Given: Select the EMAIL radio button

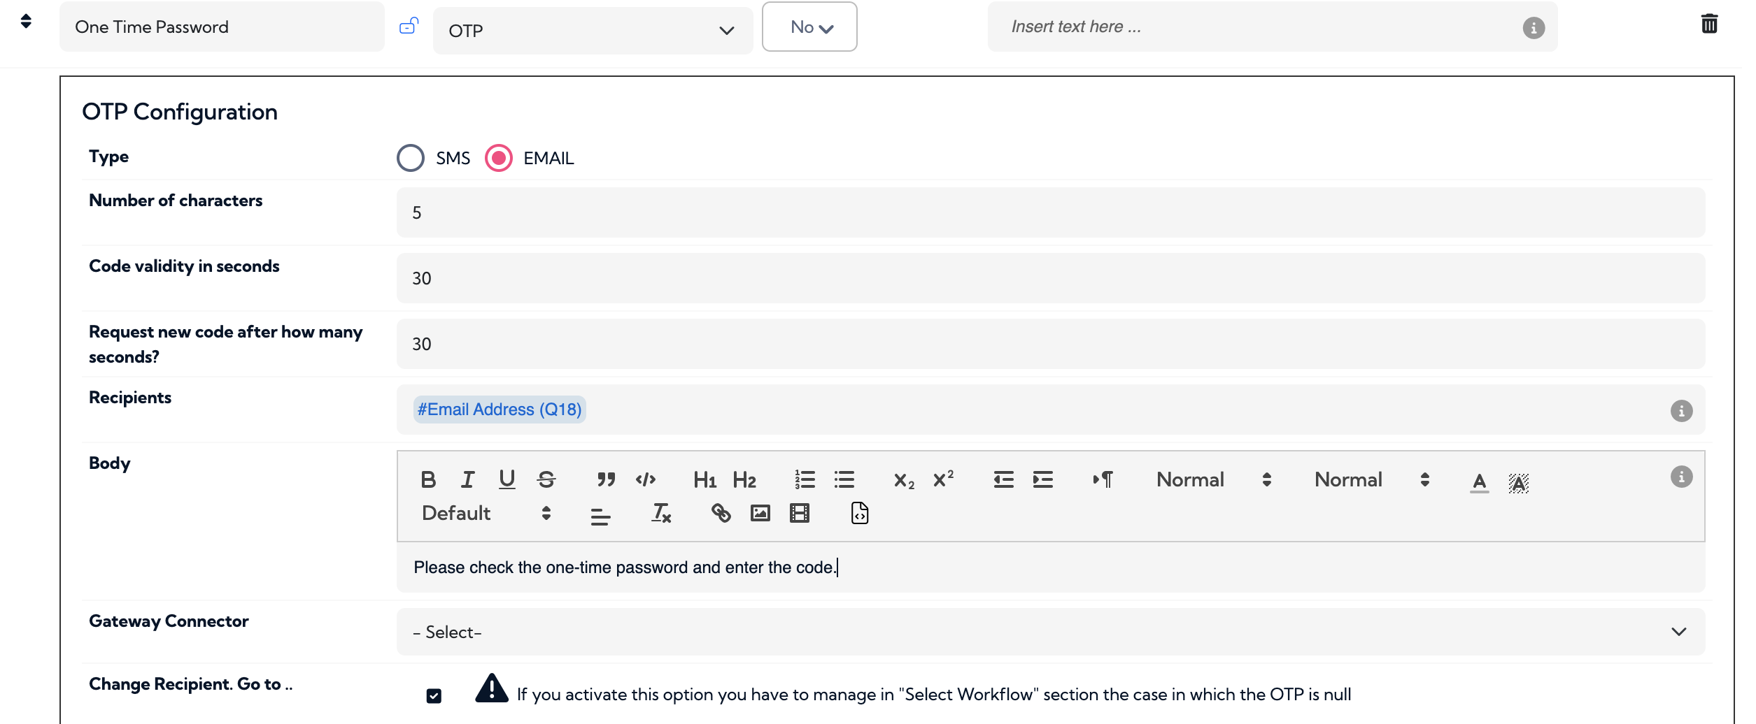Looking at the screenshot, I should click(x=498, y=158).
